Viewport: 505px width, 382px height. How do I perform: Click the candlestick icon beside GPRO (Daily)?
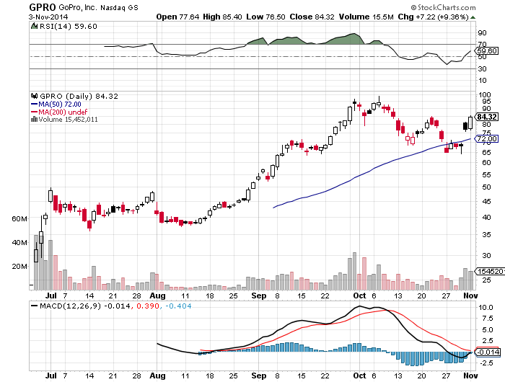point(34,96)
